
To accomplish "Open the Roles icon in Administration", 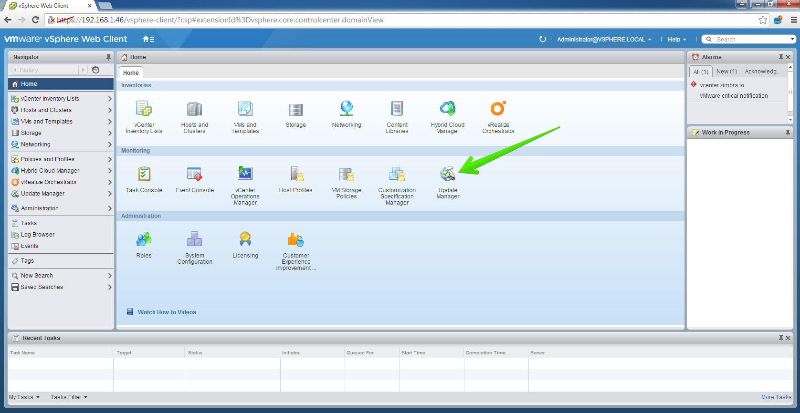I will coord(144,239).
